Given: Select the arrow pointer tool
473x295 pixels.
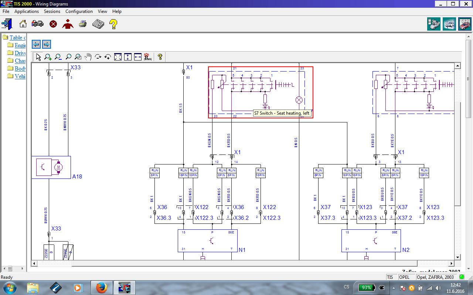Looking at the screenshot, I should [38, 57].
